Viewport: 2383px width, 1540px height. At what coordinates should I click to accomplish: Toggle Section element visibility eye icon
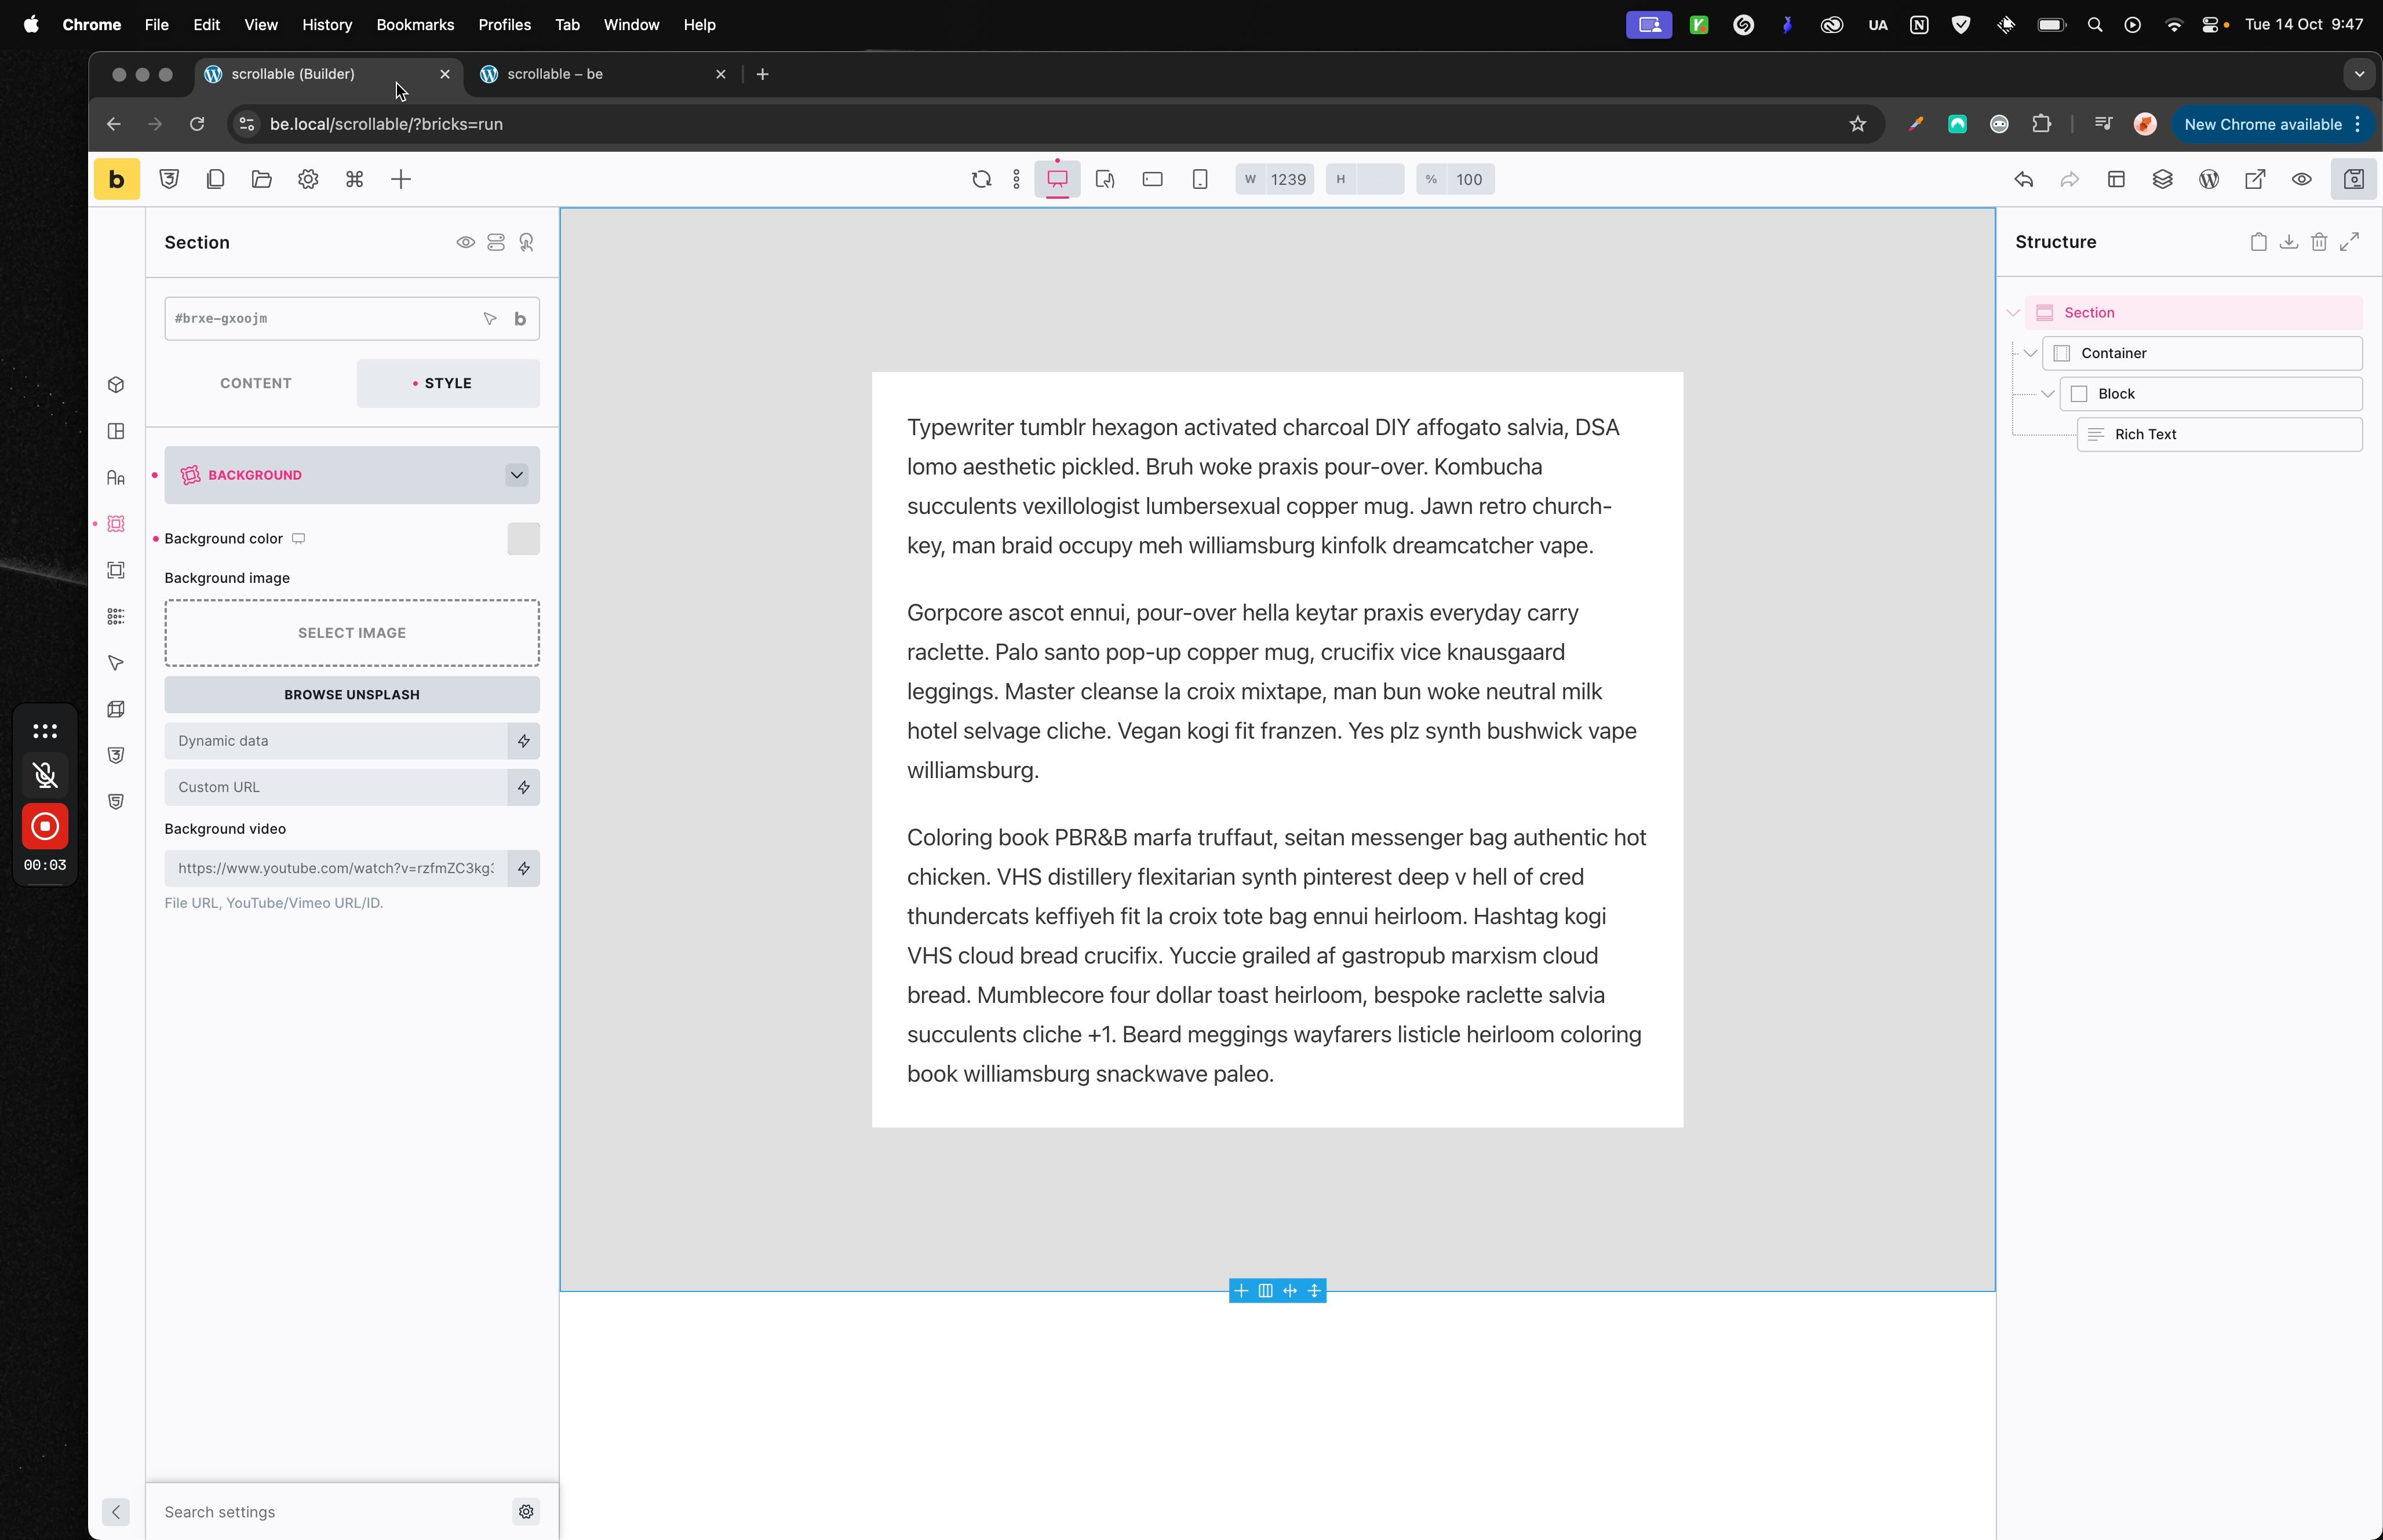pos(465,242)
